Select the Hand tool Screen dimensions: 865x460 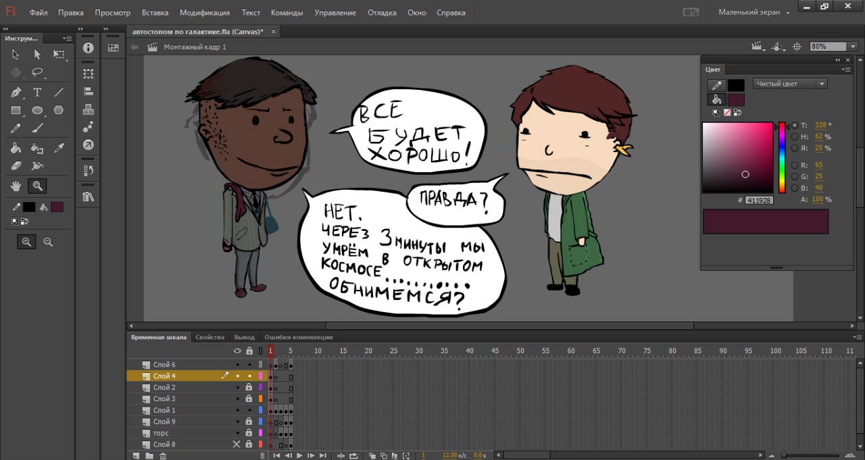coord(16,185)
